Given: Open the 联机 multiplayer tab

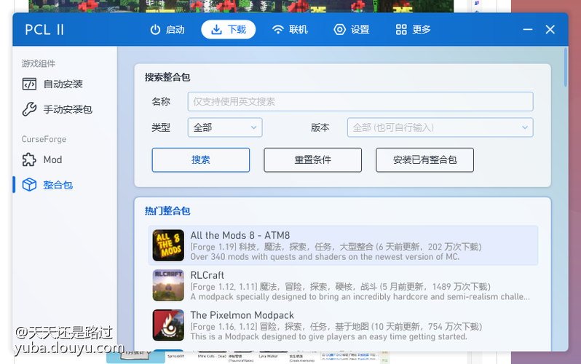Looking at the screenshot, I should tap(290, 30).
